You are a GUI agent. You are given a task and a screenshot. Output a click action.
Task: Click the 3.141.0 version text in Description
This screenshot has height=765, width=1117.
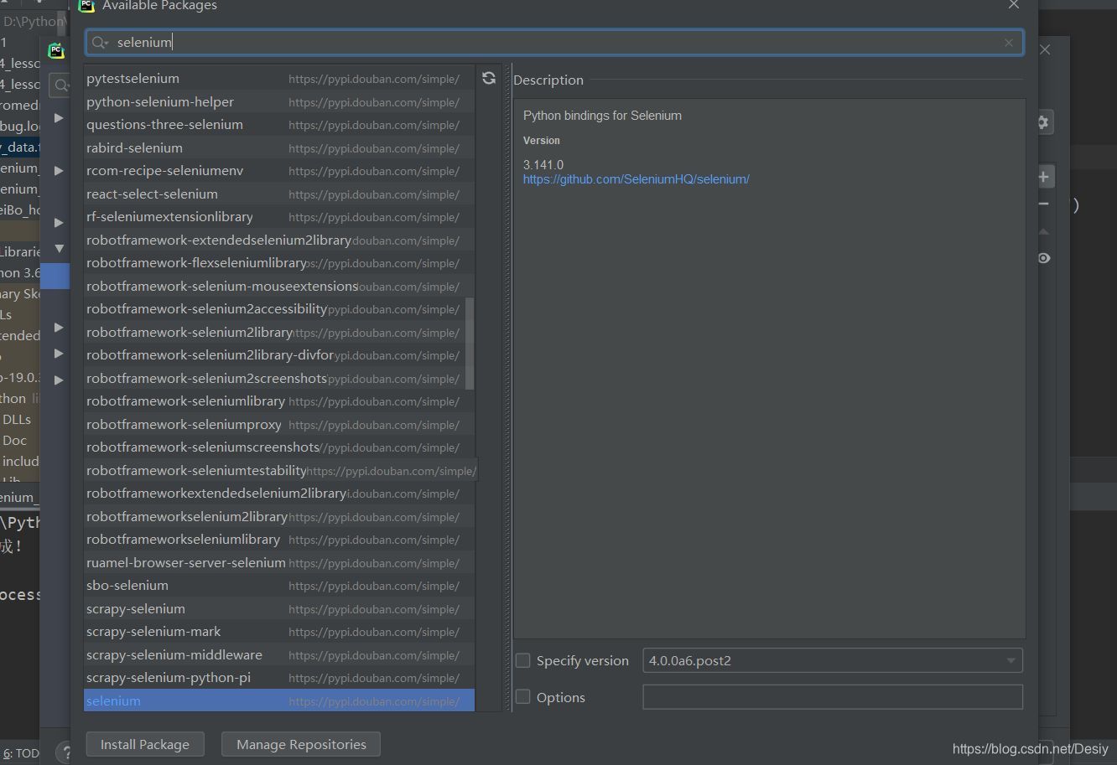pyautogui.click(x=543, y=165)
